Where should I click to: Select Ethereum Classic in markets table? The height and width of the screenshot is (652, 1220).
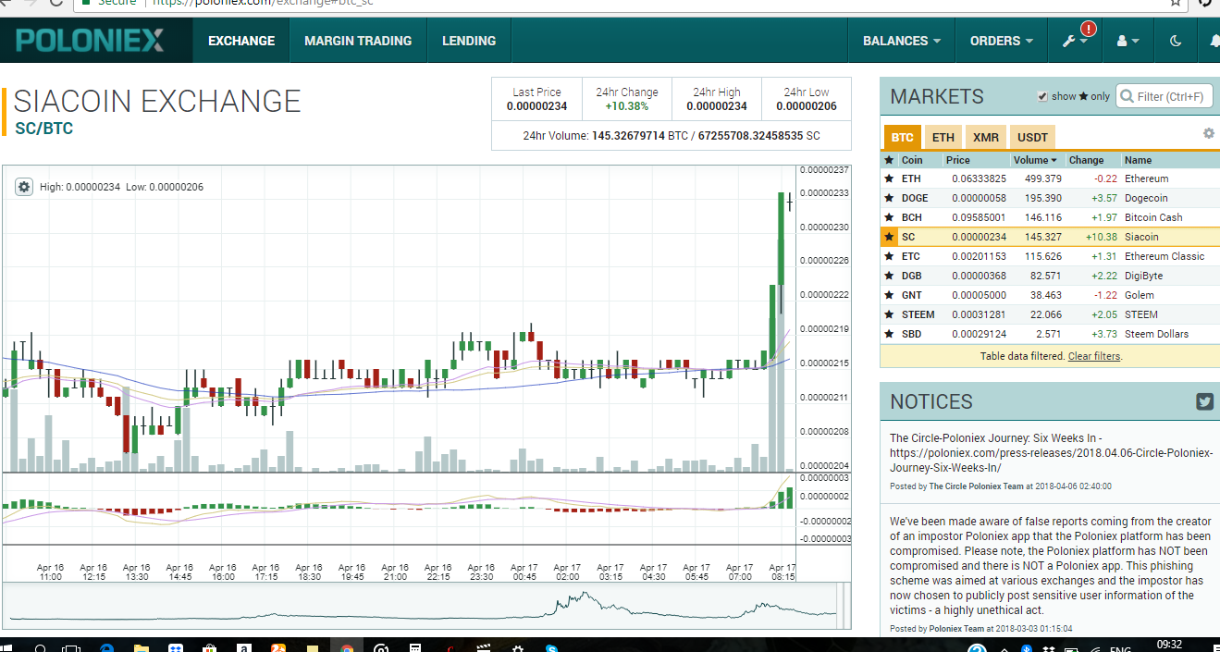(1165, 256)
